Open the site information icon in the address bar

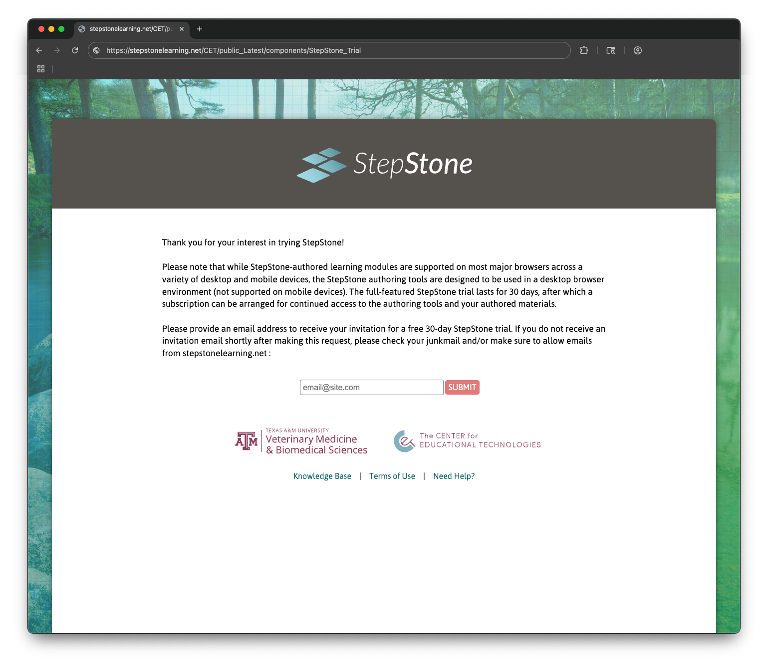[x=97, y=50]
